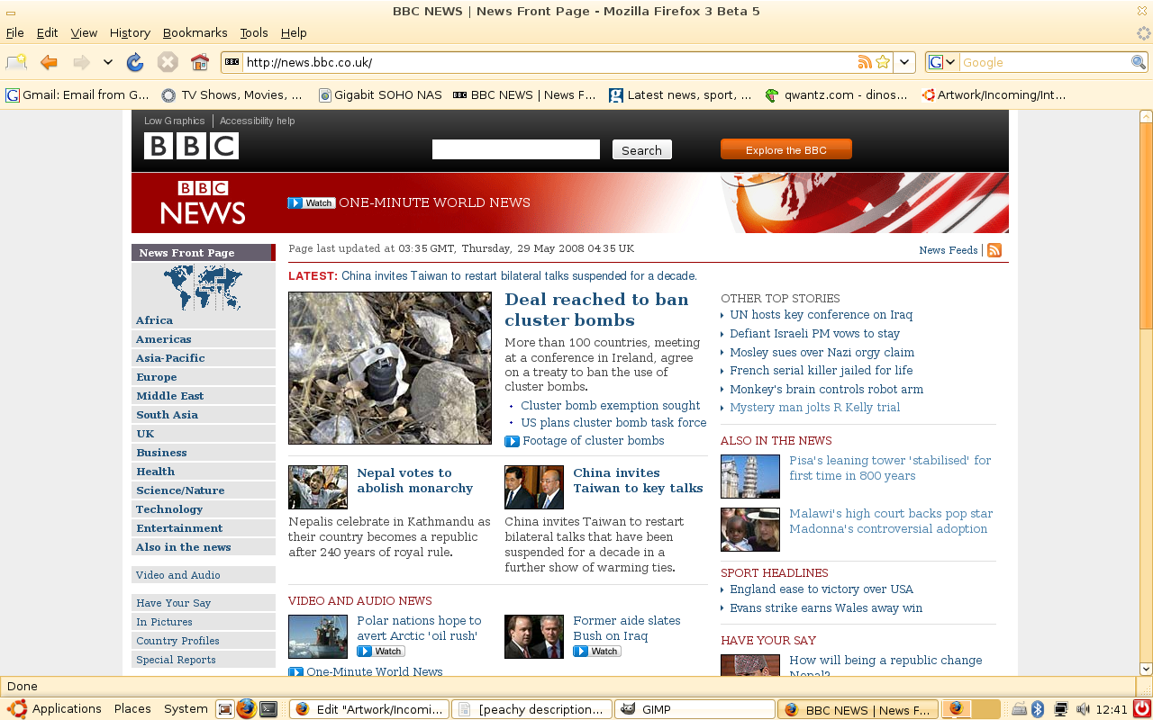Watch One-Minute World News in banner
Screen dimensions: 1153x720
[312, 202]
